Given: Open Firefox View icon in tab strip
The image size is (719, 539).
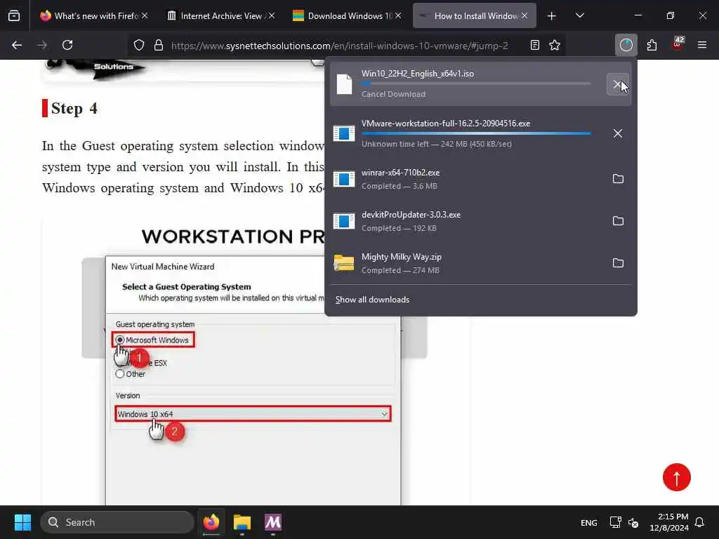Looking at the screenshot, I should [14, 15].
